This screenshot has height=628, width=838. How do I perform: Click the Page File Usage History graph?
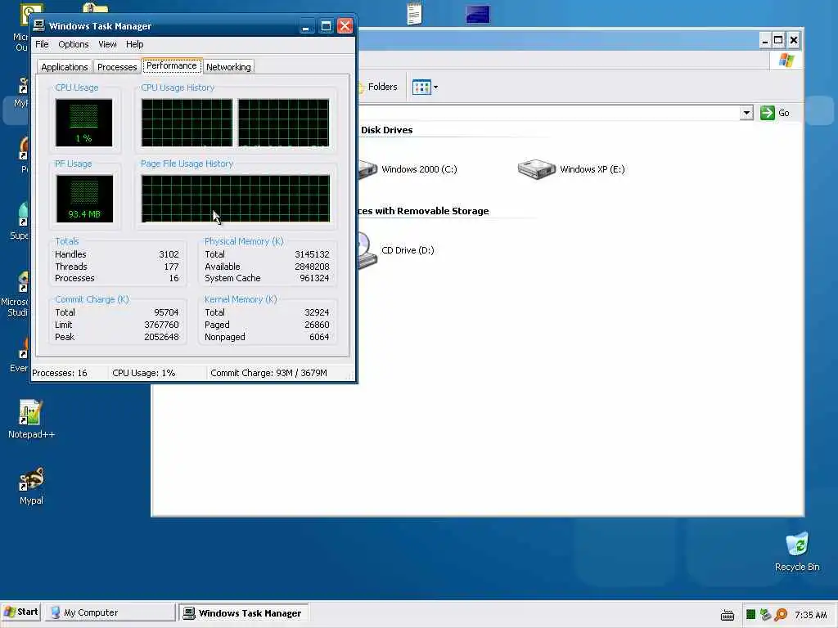(236, 199)
